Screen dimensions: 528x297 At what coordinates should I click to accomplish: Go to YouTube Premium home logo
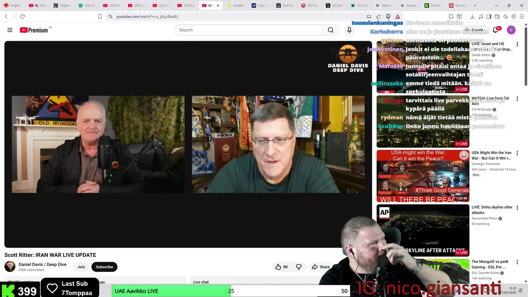[x=34, y=30]
